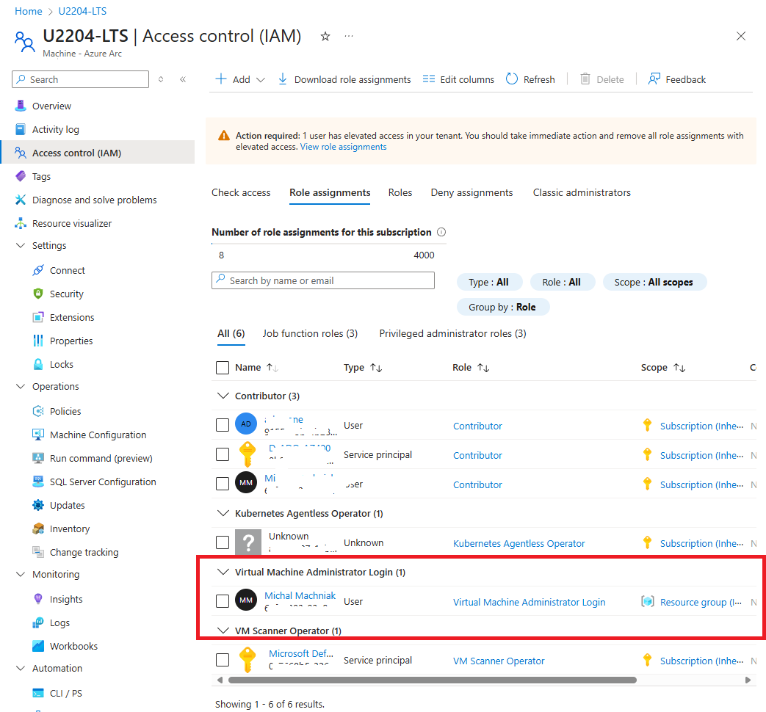The width and height of the screenshot is (766, 712).
Task: Click the Tags icon
Action: coord(21,176)
